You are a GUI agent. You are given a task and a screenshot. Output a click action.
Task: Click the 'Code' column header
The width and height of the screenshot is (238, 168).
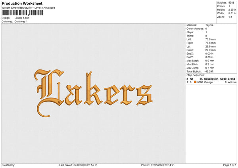click(x=223, y=79)
